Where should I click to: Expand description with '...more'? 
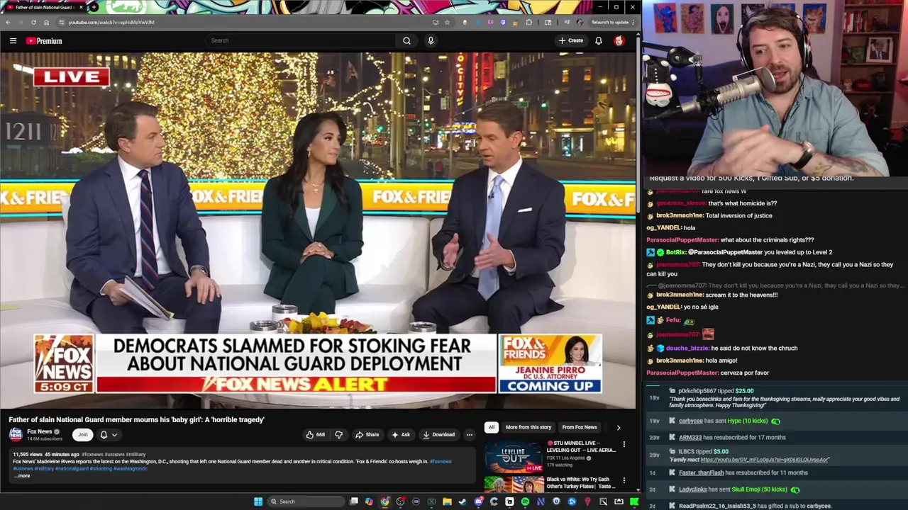click(x=22, y=476)
